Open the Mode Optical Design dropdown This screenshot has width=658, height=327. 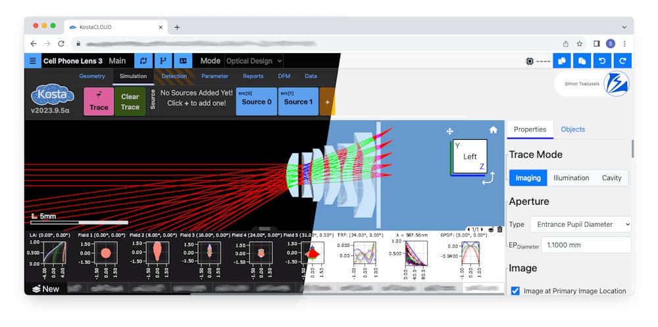[x=254, y=61]
